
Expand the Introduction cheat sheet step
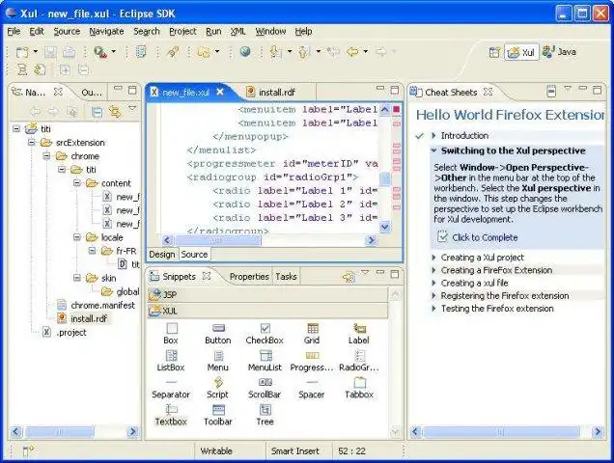pos(433,135)
